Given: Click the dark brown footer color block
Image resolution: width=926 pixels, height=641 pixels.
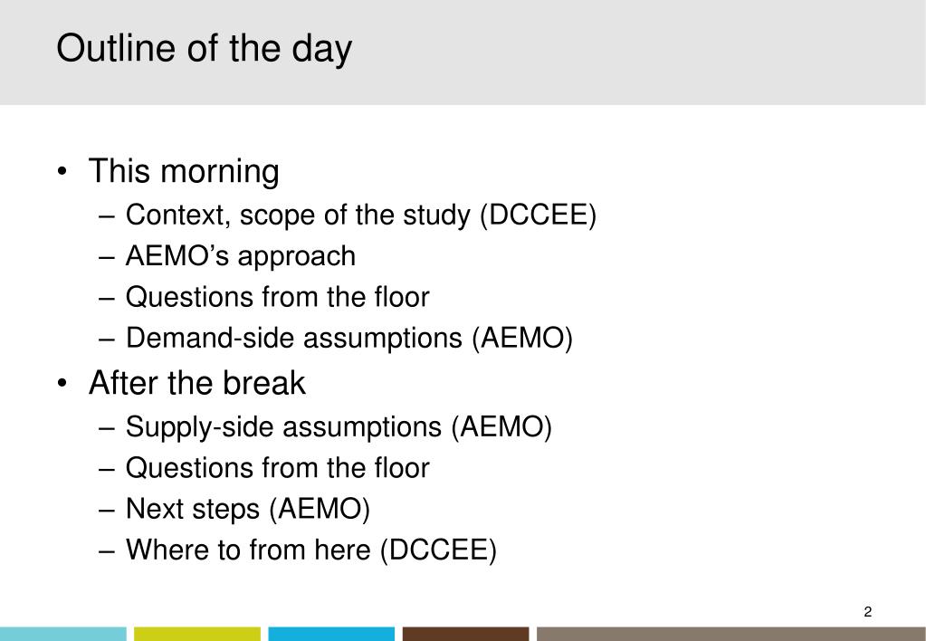Looking at the screenshot, I should click(466, 634).
